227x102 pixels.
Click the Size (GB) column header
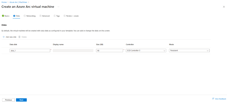point(100,45)
